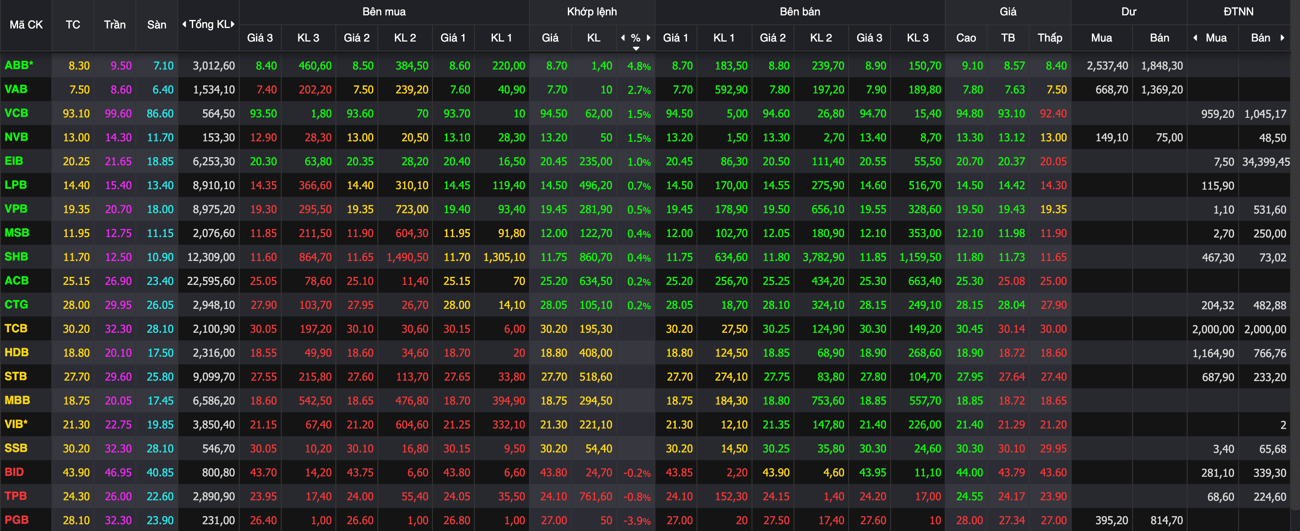Click the Bên mua group header
The width and height of the screenshot is (1300, 531).
(384, 12)
